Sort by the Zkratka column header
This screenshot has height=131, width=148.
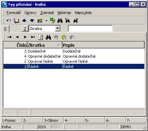click(x=45, y=45)
